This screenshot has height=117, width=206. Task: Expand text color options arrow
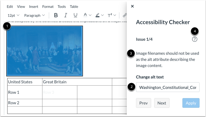click(x=90, y=15)
